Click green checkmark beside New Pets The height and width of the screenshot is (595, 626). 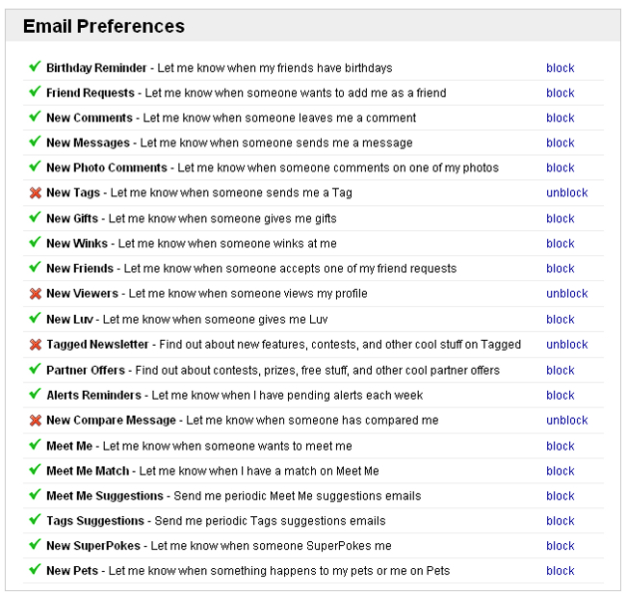tap(35, 569)
